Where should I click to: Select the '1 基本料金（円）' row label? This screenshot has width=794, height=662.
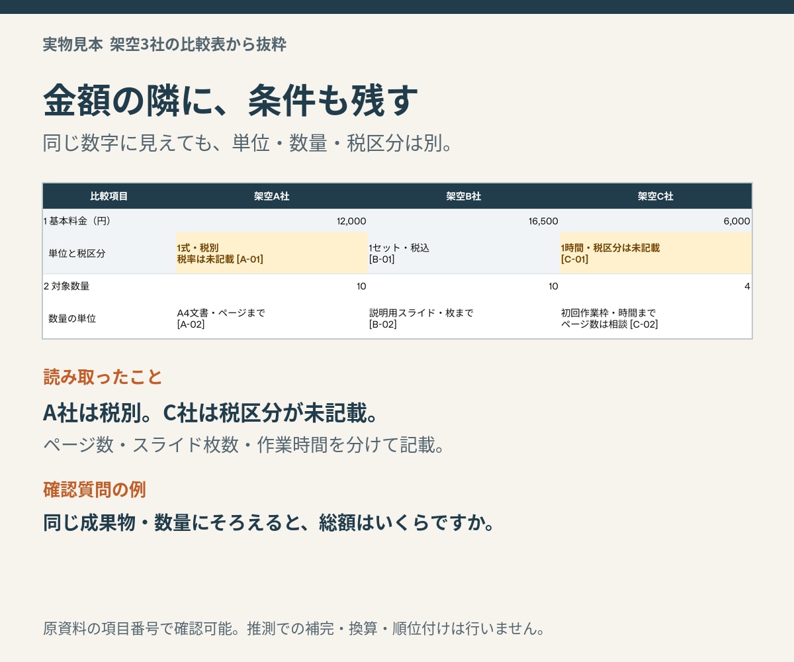[x=77, y=221]
